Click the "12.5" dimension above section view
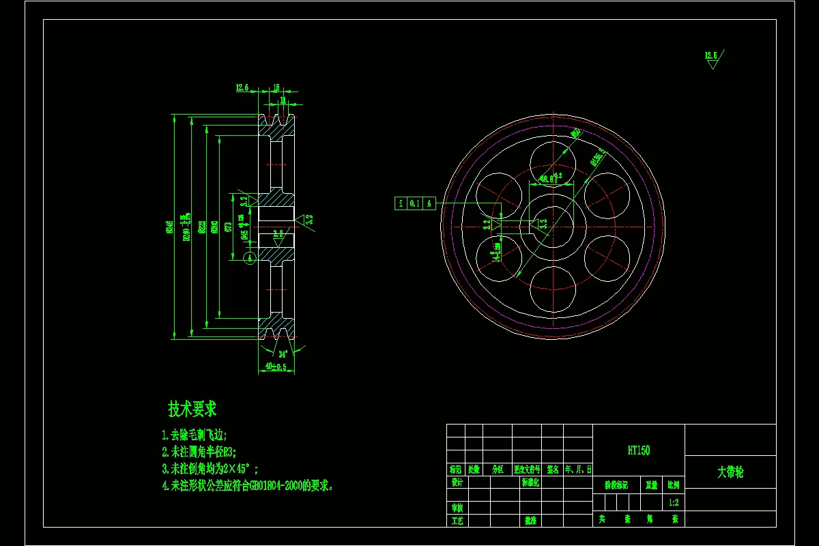Image resolution: width=819 pixels, height=546 pixels. (x=242, y=87)
